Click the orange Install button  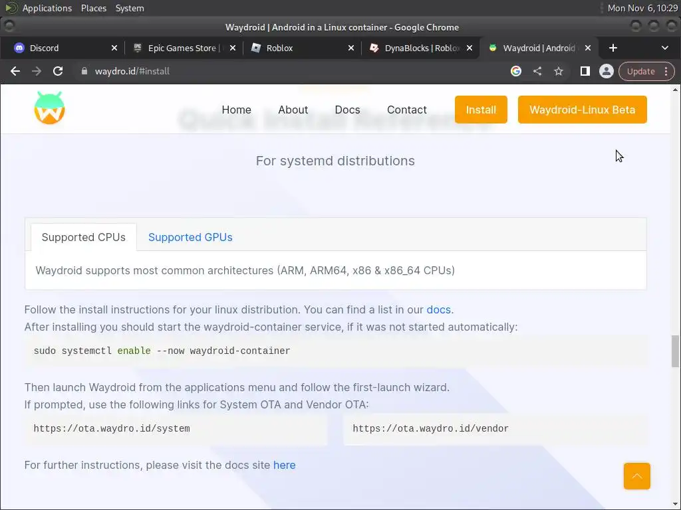(481, 110)
